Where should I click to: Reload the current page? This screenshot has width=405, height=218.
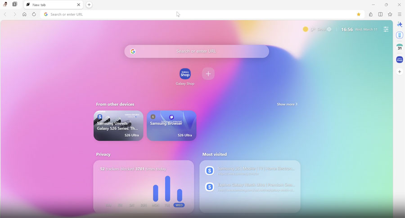click(x=34, y=14)
